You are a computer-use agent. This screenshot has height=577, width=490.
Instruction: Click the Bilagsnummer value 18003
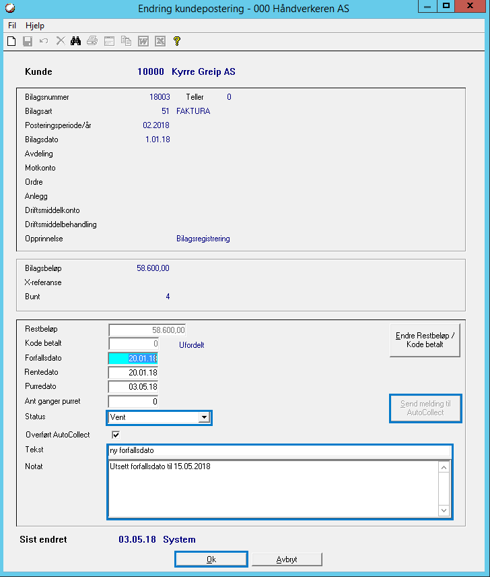click(160, 97)
